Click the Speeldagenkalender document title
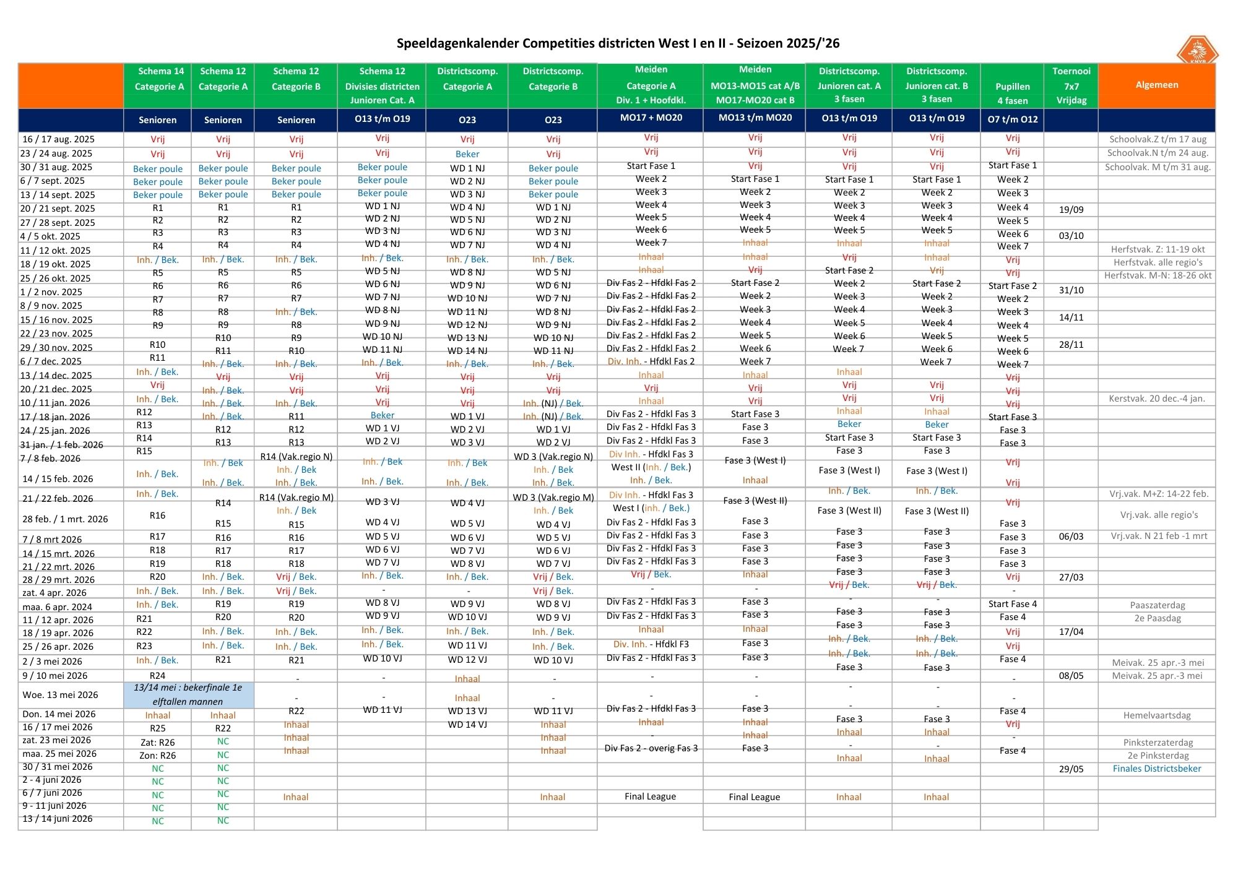This screenshot has height=875, width=1238. click(618, 43)
